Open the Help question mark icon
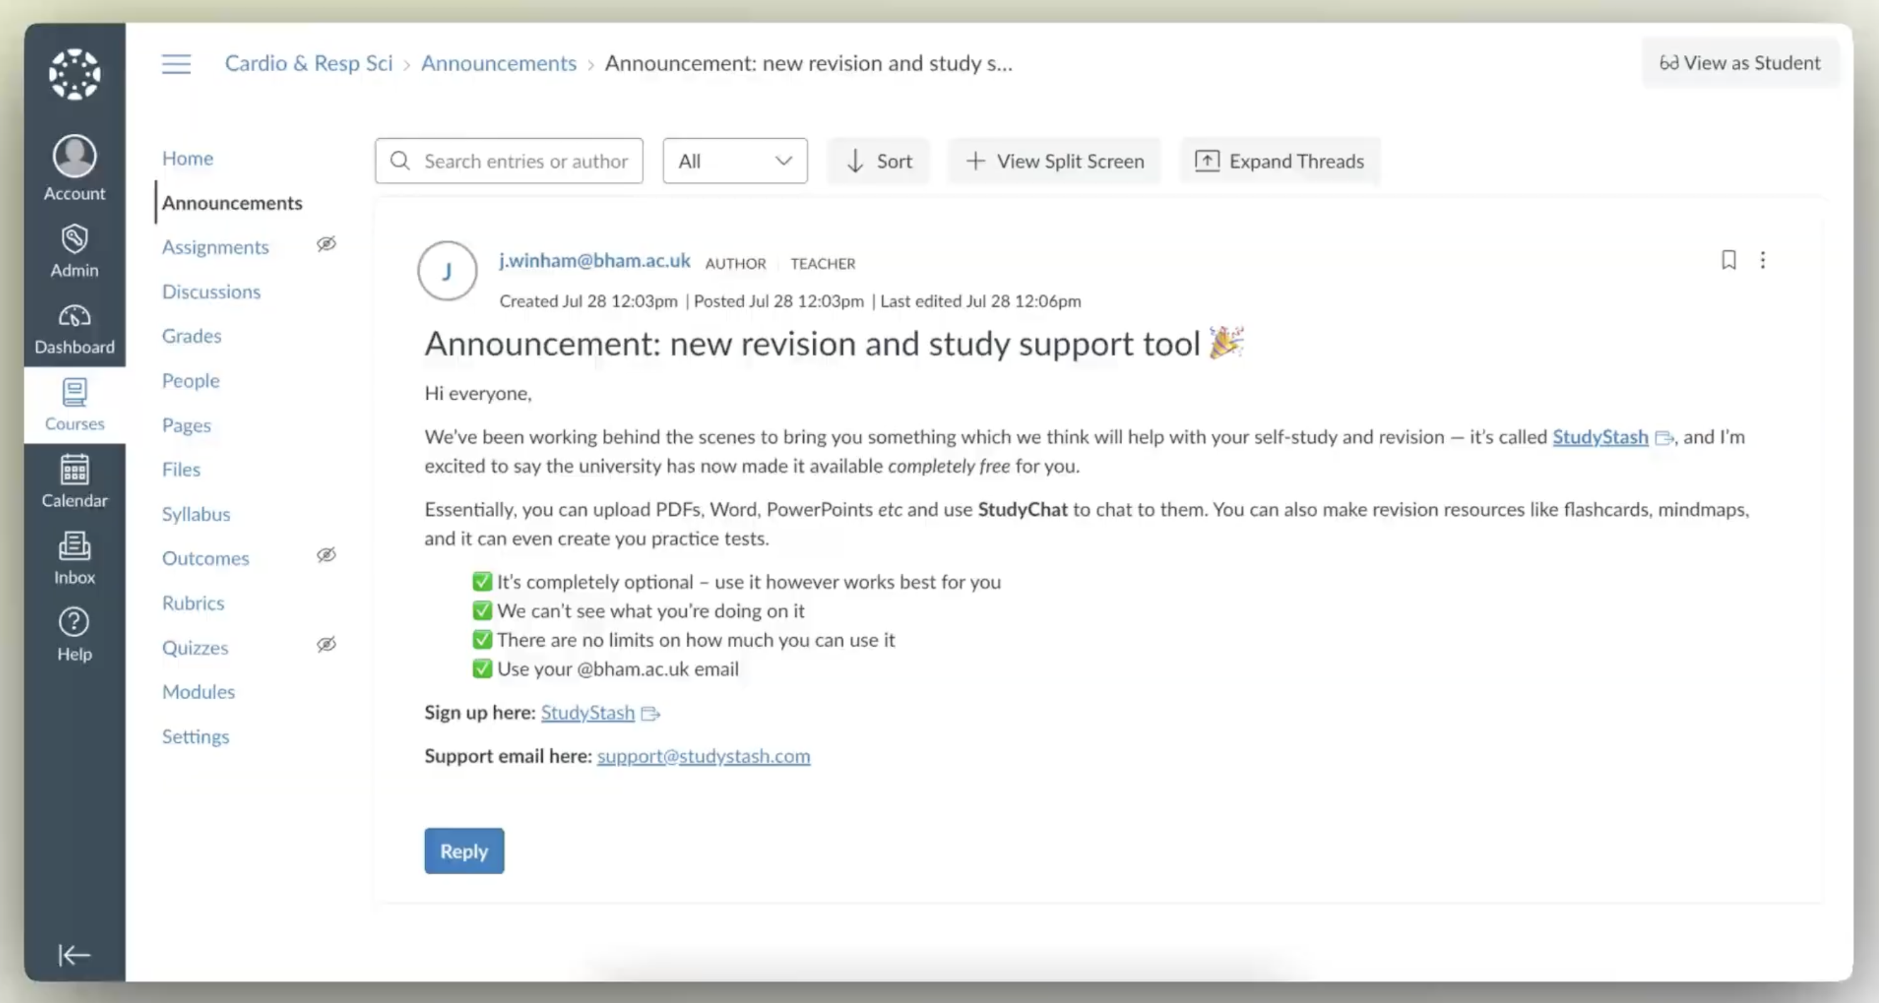Image resolution: width=1879 pixels, height=1003 pixels. coord(74,622)
